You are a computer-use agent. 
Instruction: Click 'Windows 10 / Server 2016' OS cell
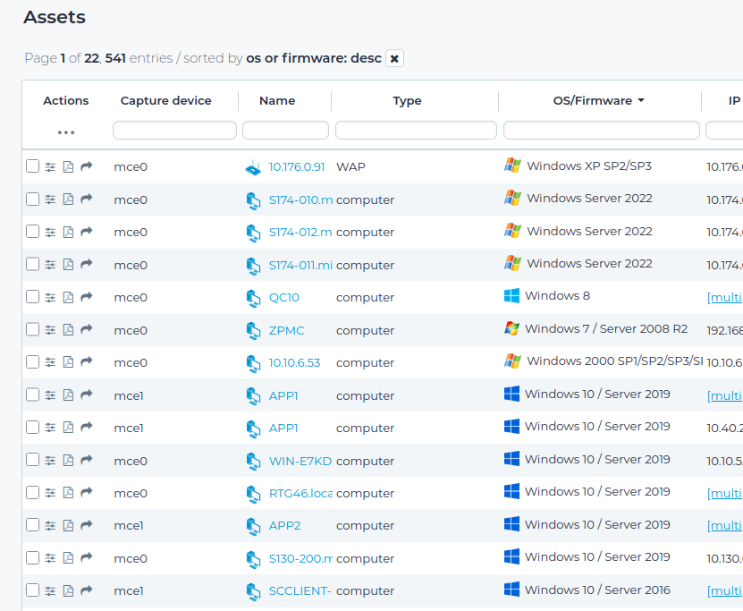[x=597, y=590]
